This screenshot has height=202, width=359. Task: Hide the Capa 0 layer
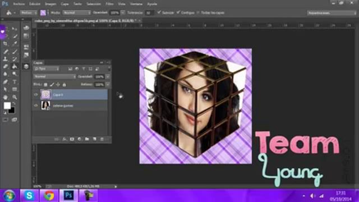pos(36,95)
